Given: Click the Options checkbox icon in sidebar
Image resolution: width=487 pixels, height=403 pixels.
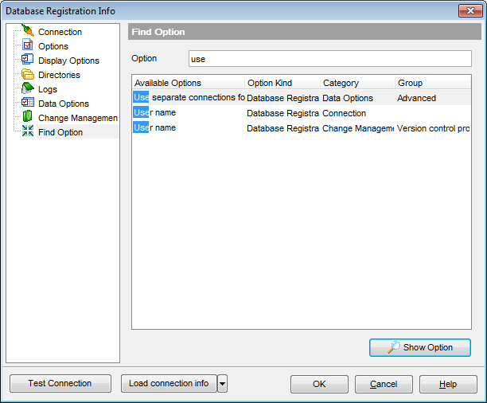Looking at the screenshot, I should pyautogui.click(x=28, y=46).
